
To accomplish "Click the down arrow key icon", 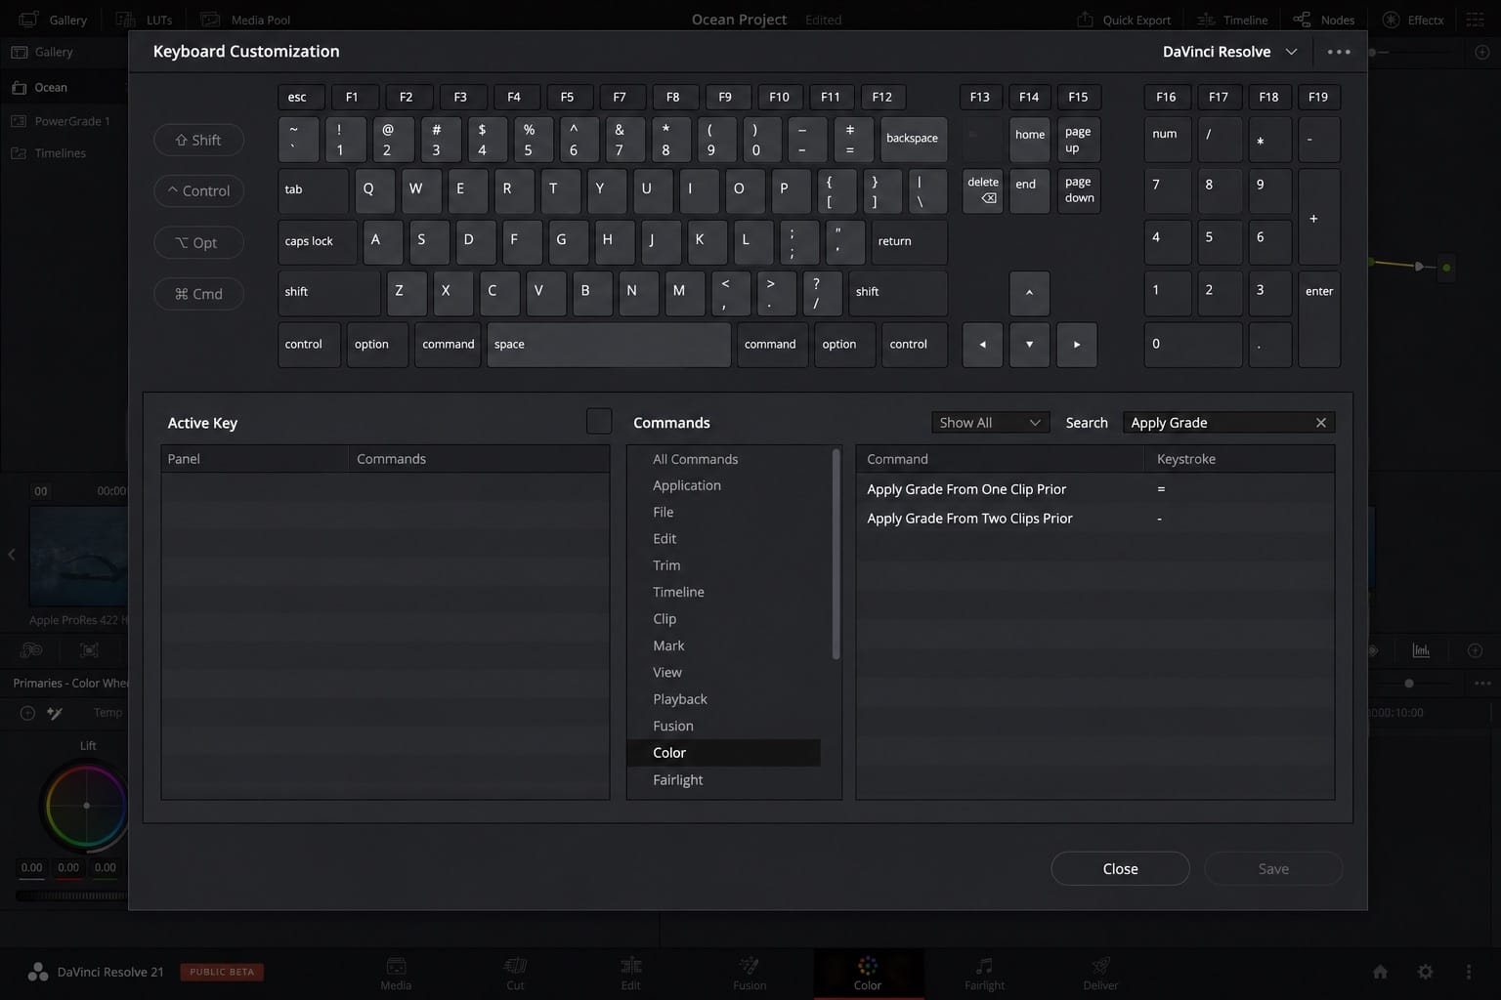I will [1029, 345].
